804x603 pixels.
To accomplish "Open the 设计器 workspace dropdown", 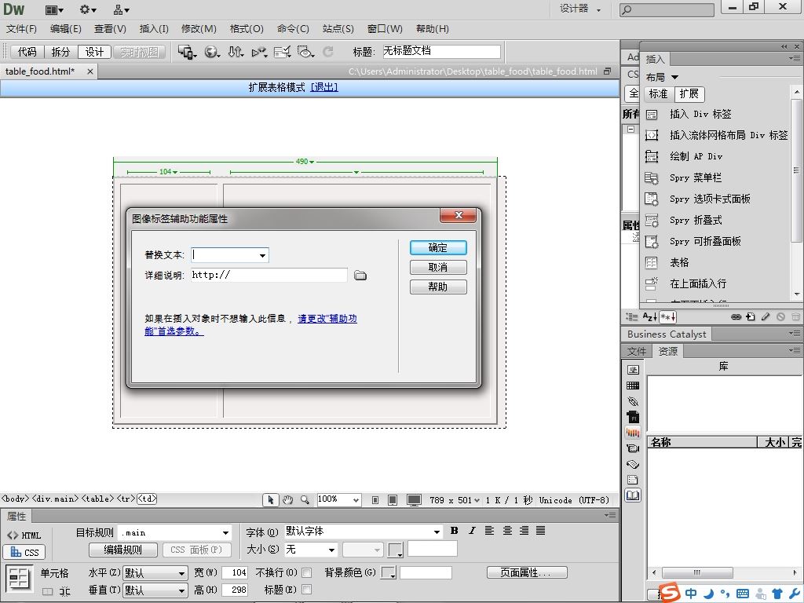I will click(580, 9).
